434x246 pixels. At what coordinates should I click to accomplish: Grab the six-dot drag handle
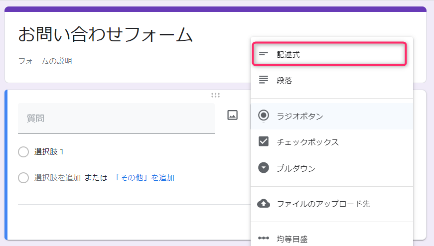pyautogui.click(x=215, y=96)
